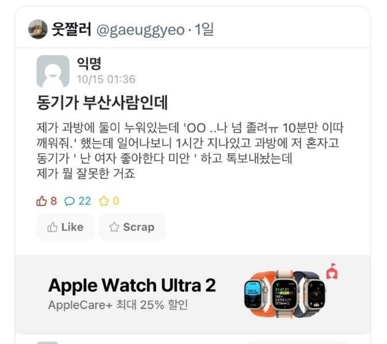387x344 pixels.
Task: Open the @gaeuggyeo handle link
Action: tap(141, 30)
